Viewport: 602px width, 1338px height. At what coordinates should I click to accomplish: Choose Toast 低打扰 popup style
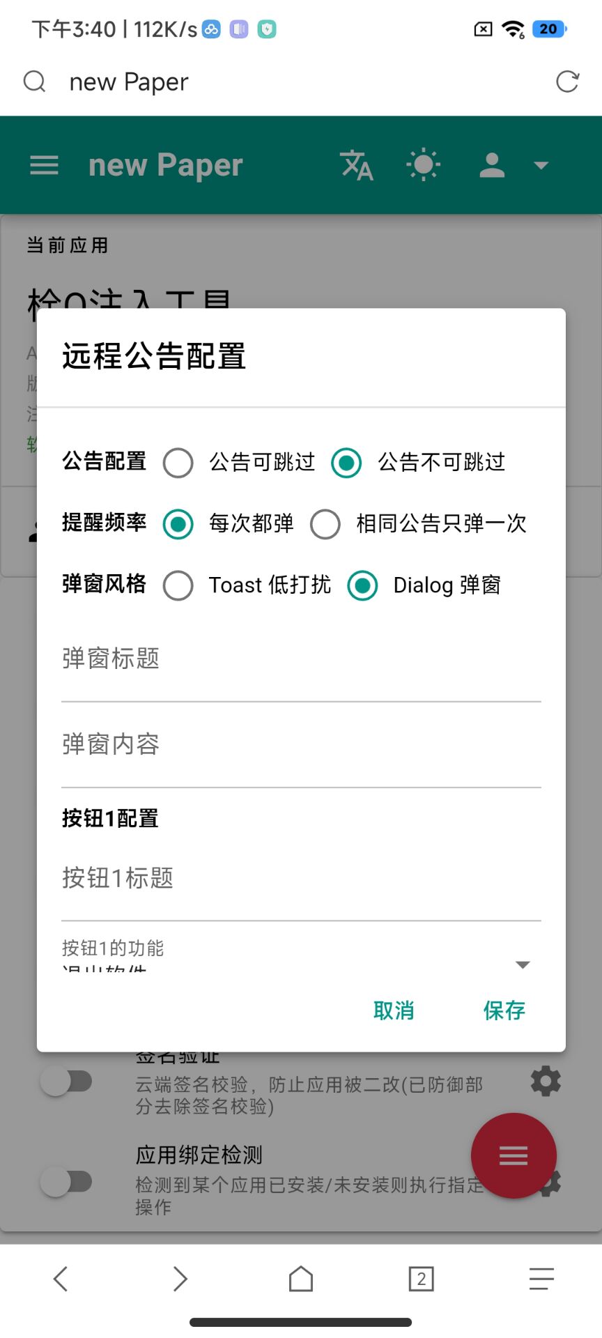pyautogui.click(x=178, y=585)
